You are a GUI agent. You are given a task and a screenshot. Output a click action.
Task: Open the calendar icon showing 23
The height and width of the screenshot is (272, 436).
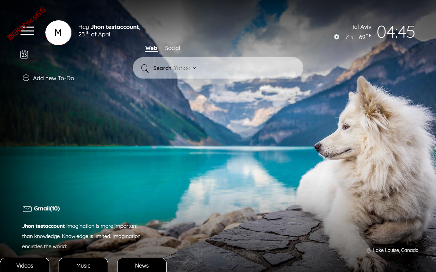pyautogui.click(x=24, y=54)
